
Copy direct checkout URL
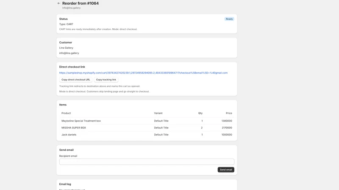coord(76,80)
